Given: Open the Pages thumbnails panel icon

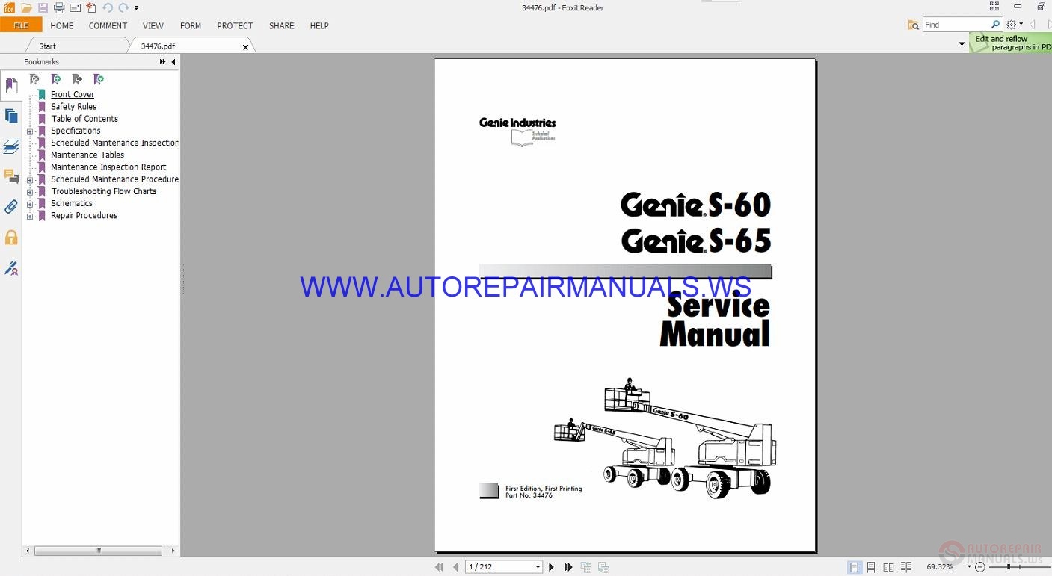Looking at the screenshot, I should [x=11, y=116].
